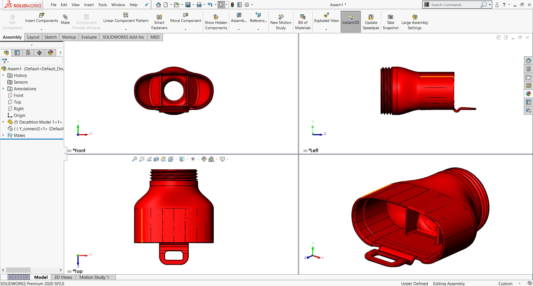This screenshot has width=533, height=286.
Task: Click the Referenc... geometry button
Action: pos(258,18)
